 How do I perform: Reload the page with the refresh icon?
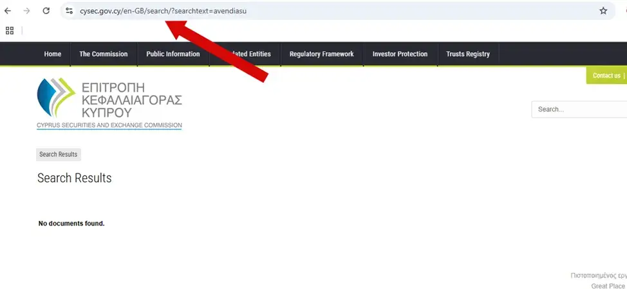click(46, 11)
